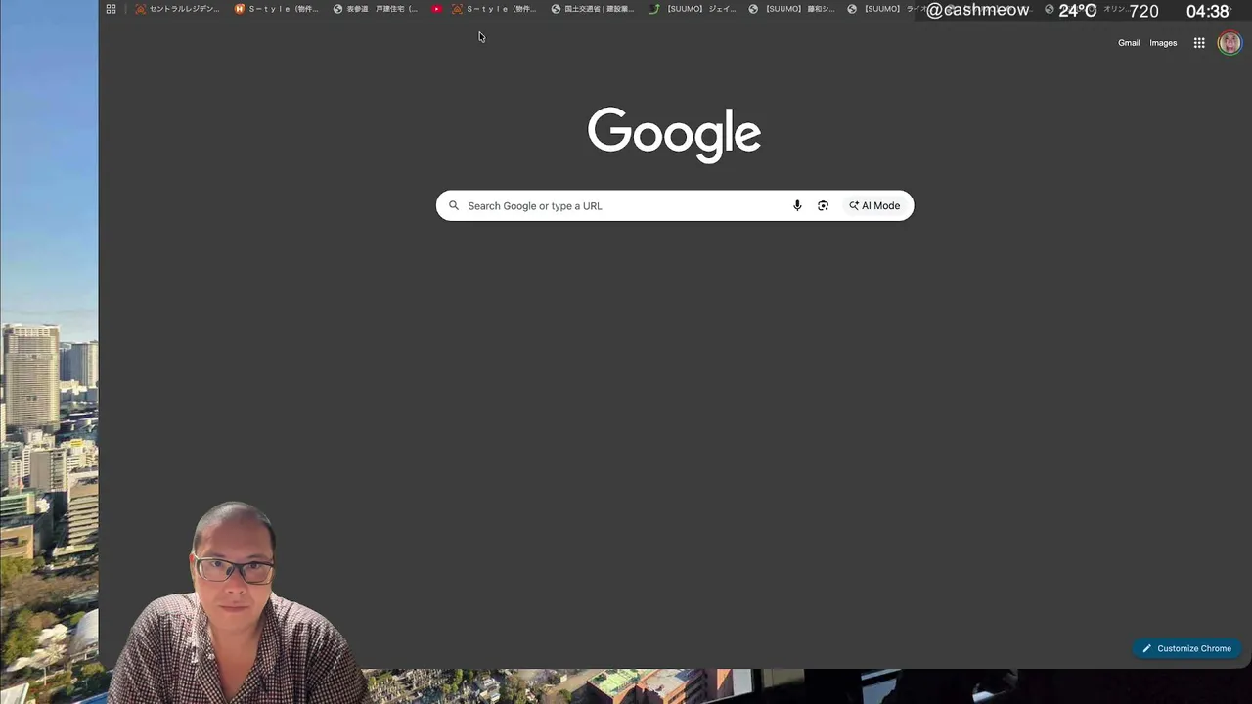Image resolution: width=1252 pixels, height=704 pixels.
Task: Open the 【SUUMO】ライオ bookmark
Action: click(x=886, y=9)
